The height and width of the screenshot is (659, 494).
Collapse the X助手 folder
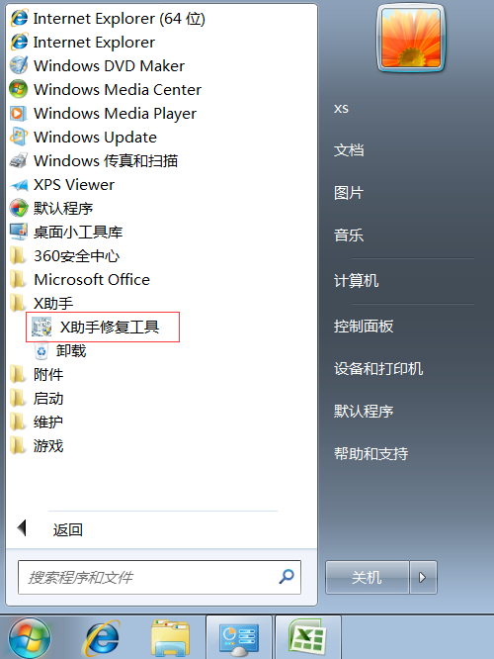41,303
